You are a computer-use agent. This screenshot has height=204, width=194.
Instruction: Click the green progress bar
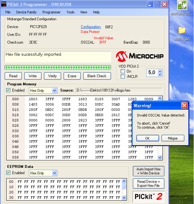coord(58,67)
